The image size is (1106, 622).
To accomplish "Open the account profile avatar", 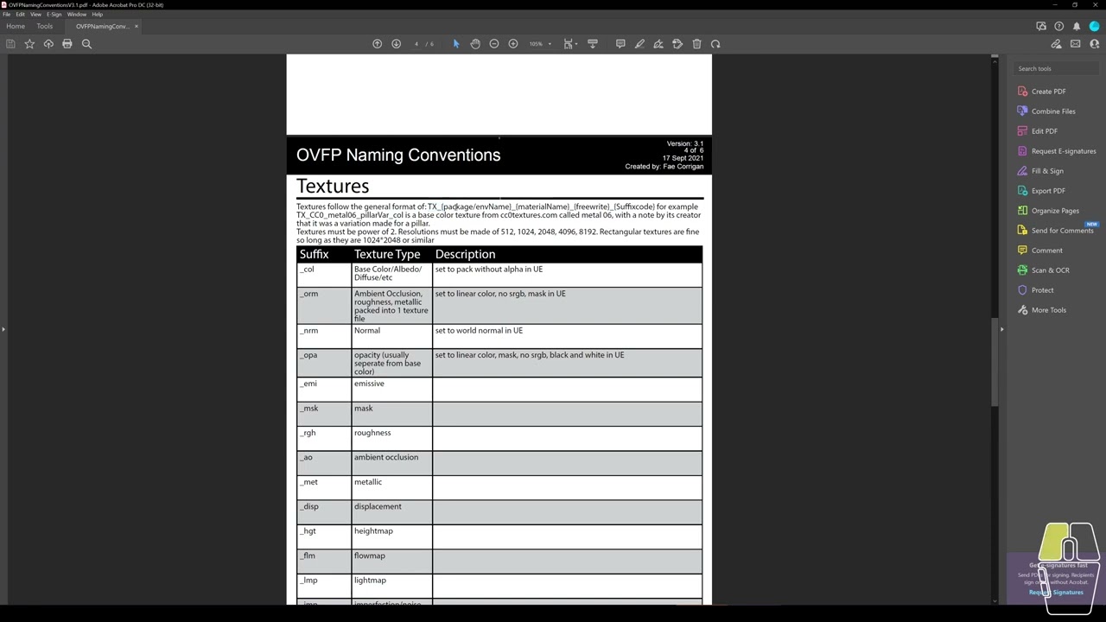I will [x=1094, y=26].
